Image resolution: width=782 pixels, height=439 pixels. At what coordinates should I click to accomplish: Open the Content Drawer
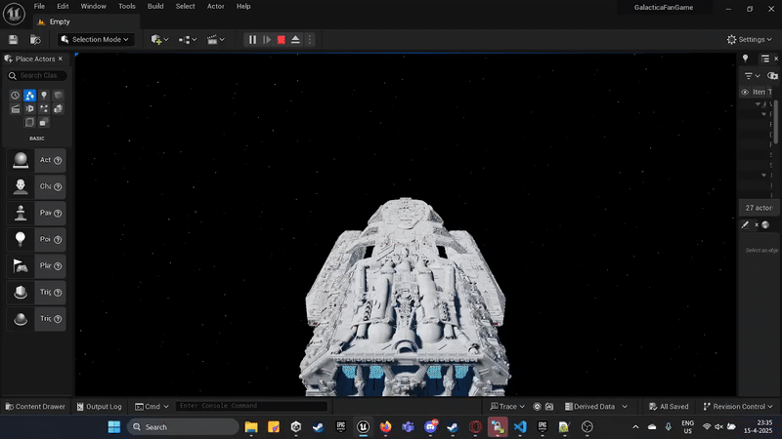pos(34,407)
